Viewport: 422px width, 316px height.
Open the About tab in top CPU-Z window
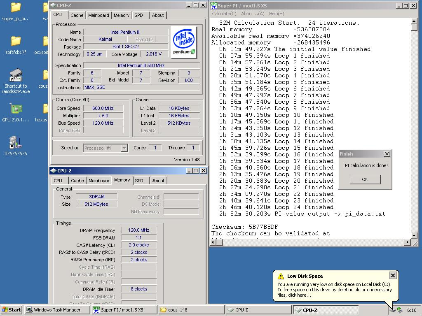tap(158, 15)
